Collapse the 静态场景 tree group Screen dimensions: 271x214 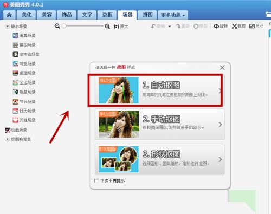coord(7,27)
